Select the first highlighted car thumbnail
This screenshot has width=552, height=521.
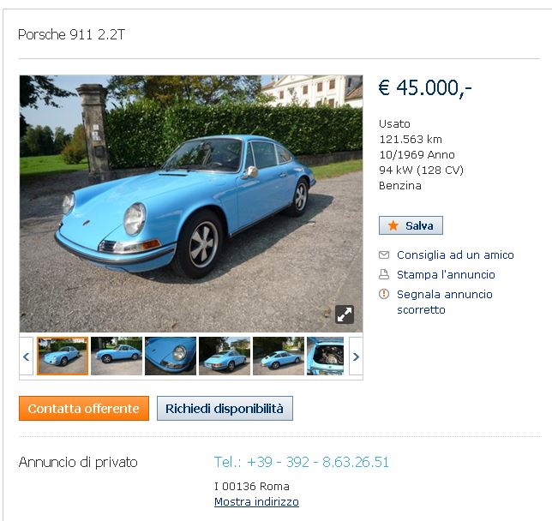(63, 356)
